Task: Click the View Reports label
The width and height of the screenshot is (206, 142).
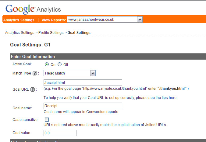Action: pyautogui.click(x=54, y=20)
